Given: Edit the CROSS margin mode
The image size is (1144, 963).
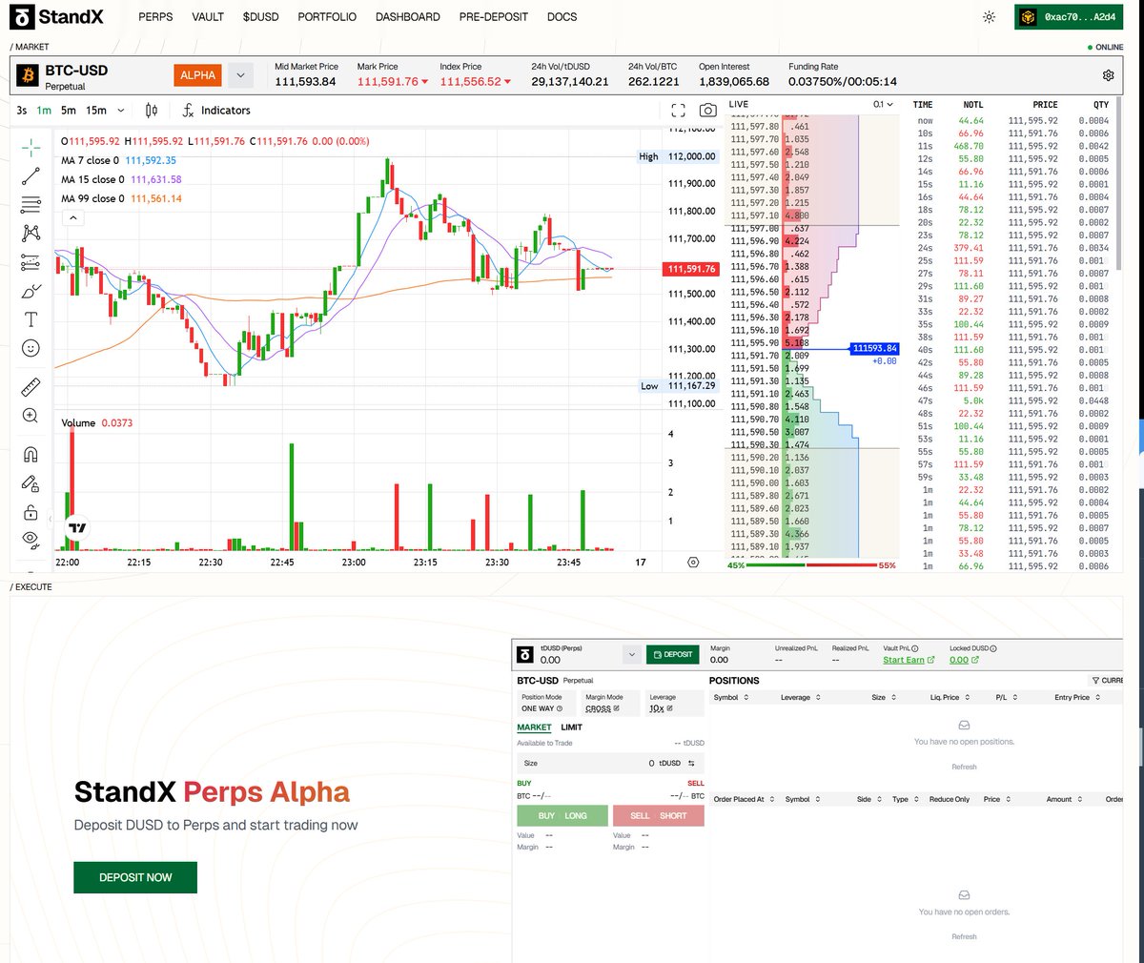Looking at the screenshot, I should point(602,708).
